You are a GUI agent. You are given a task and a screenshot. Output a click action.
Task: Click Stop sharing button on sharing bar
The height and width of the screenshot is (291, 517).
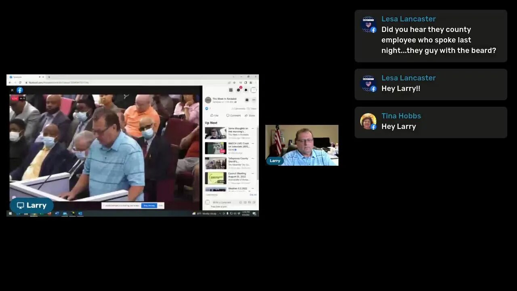point(149,205)
